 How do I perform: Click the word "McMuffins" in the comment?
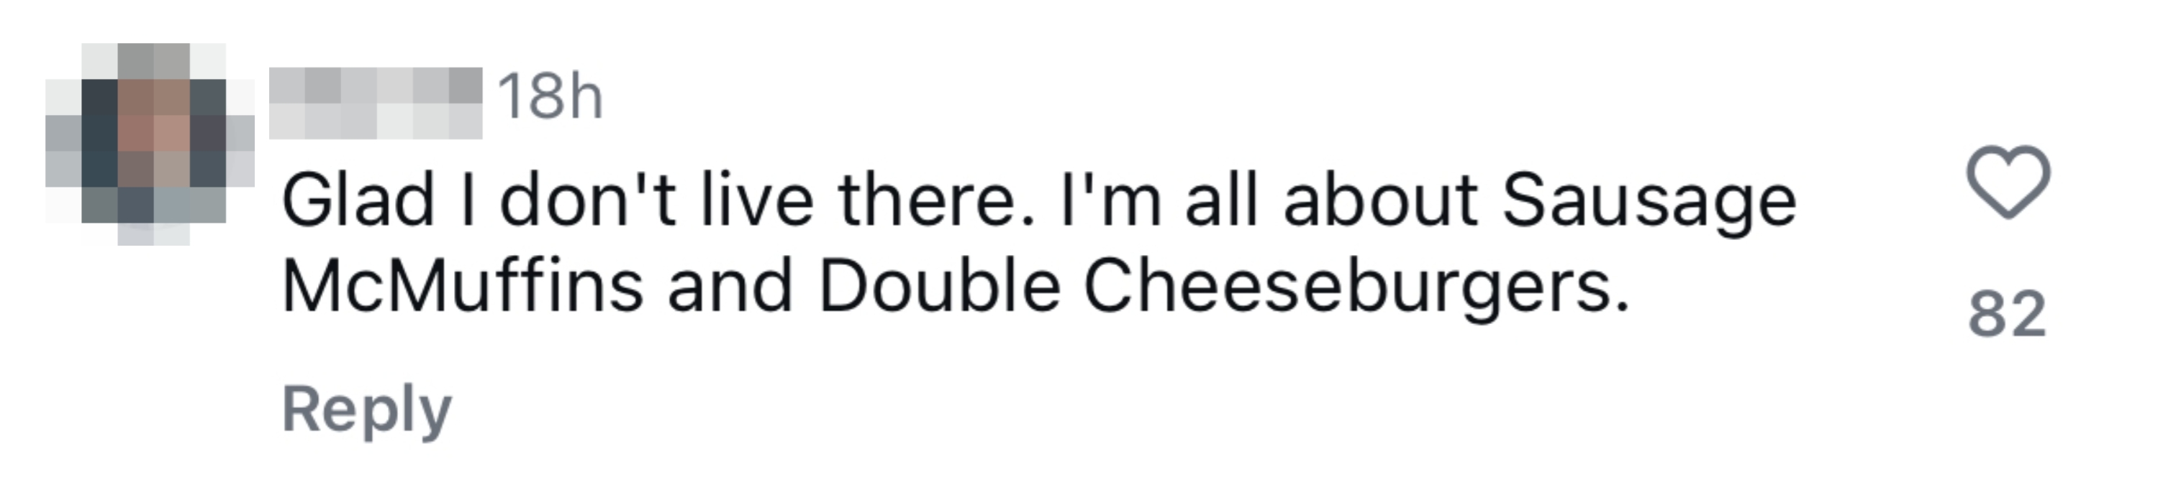click(x=463, y=287)
